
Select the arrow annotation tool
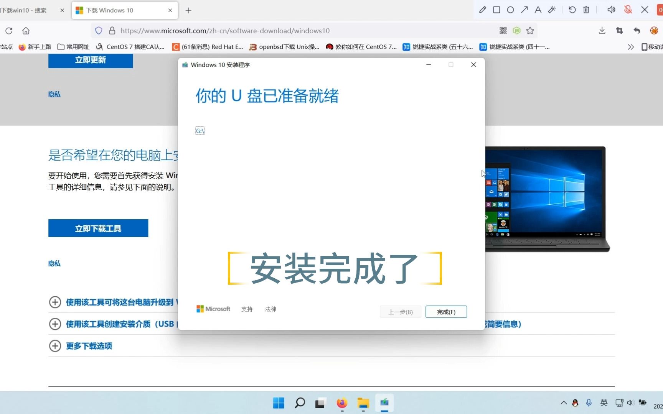(524, 10)
